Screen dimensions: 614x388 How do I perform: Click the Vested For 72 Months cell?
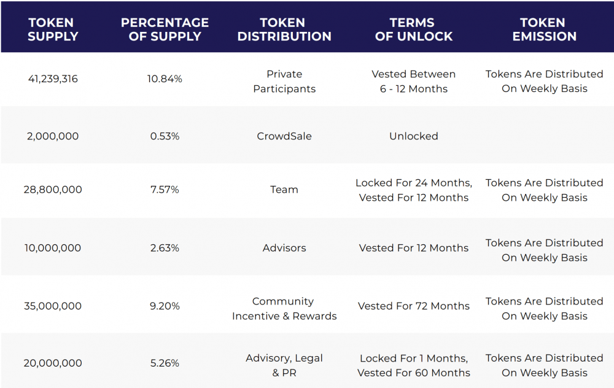click(413, 306)
